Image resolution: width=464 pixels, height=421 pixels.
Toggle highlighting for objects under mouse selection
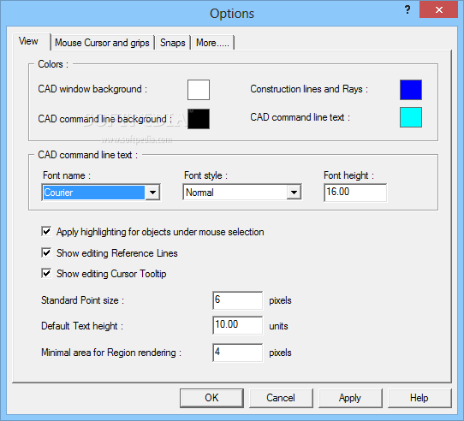[x=46, y=231]
